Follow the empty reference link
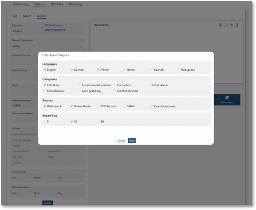 [55, 30]
